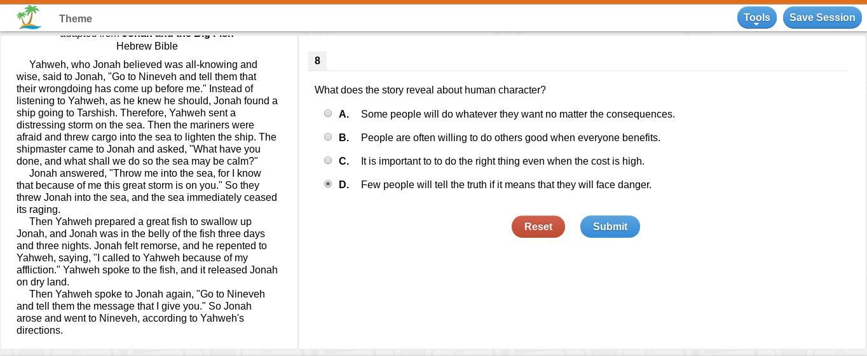Click the question 'What does the story reveal about human character?'
Image resolution: width=867 pixels, height=356 pixels.
(430, 90)
